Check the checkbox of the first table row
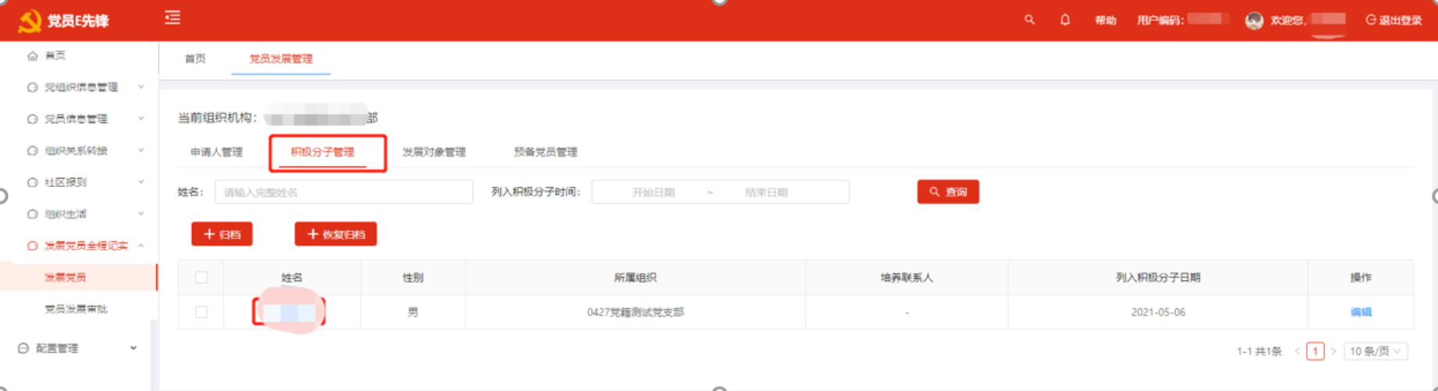1438x391 pixels. 201,312
